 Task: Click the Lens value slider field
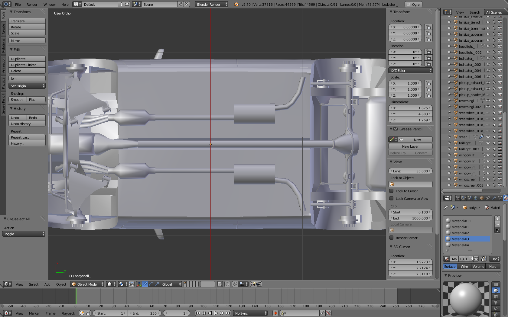[x=410, y=171]
